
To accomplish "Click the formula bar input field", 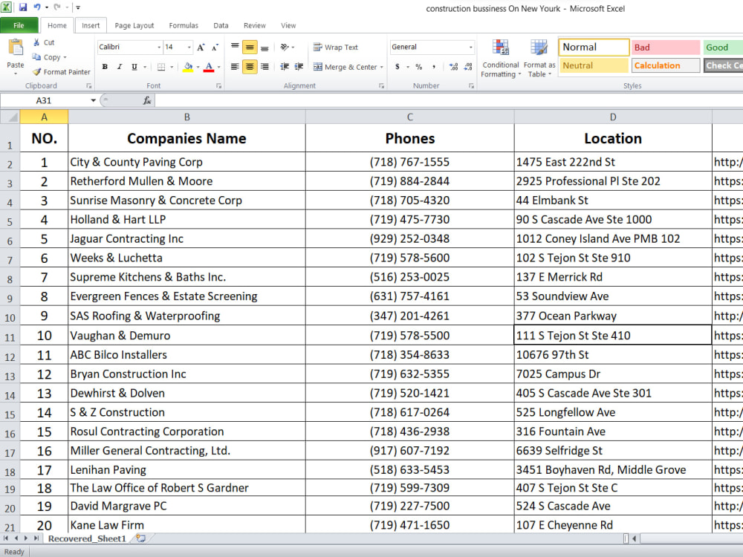I will pyautogui.click(x=449, y=100).
